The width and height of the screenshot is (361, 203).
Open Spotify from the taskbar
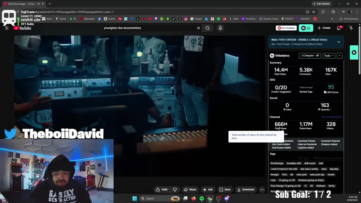pyautogui.click(x=202, y=198)
